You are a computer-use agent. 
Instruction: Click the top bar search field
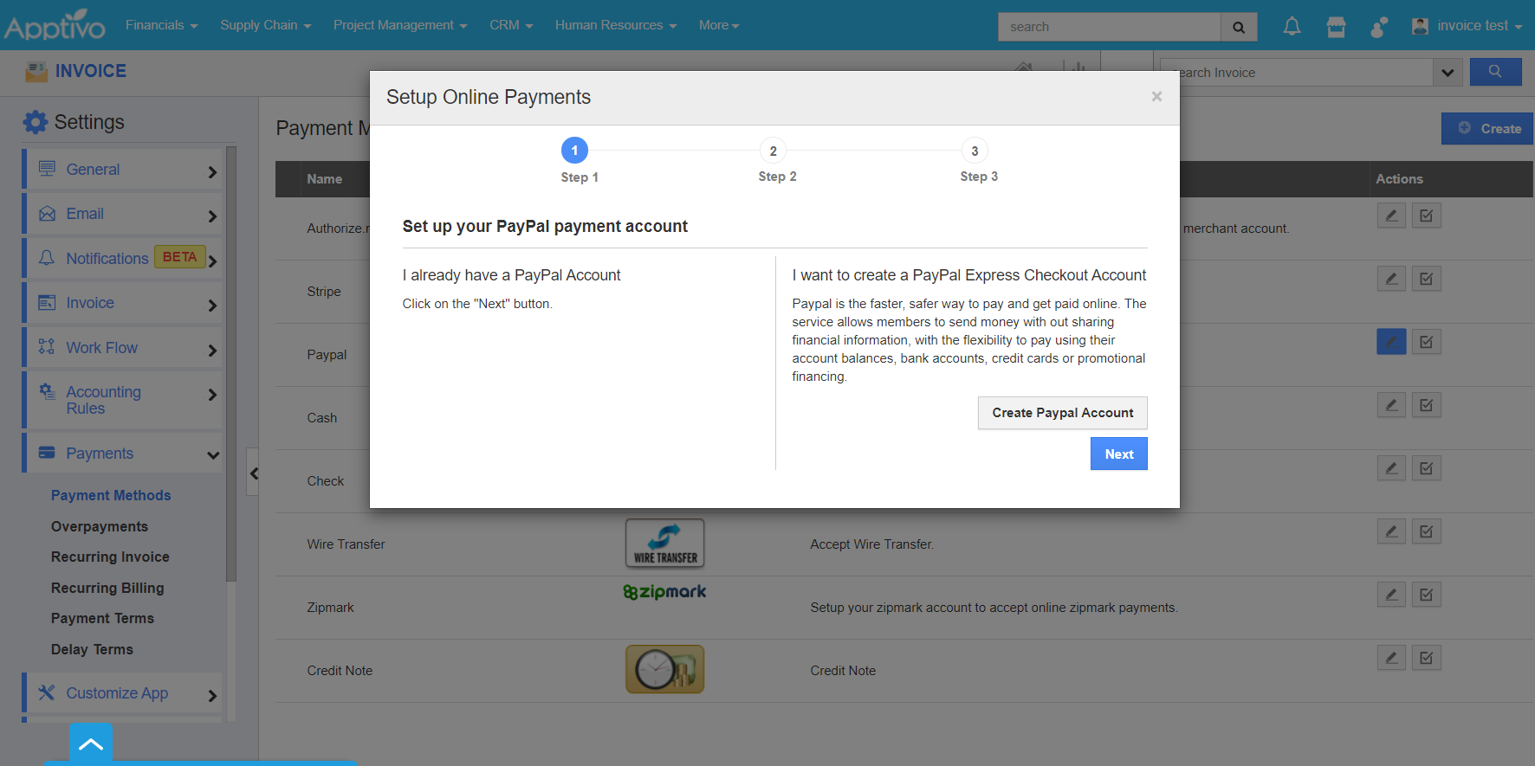(1110, 27)
